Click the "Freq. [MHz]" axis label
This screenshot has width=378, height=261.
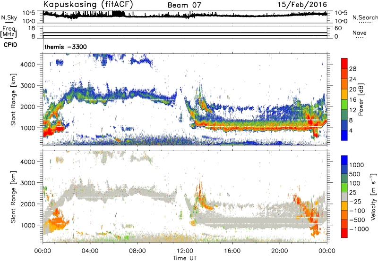tap(9, 32)
